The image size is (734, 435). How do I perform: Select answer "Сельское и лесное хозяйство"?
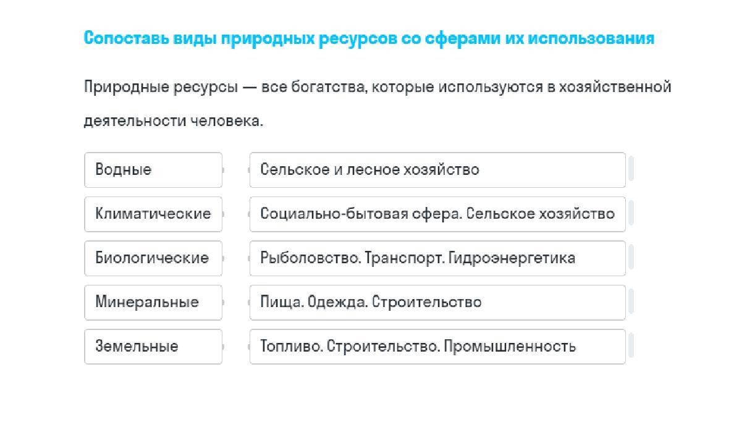click(x=437, y=170)
